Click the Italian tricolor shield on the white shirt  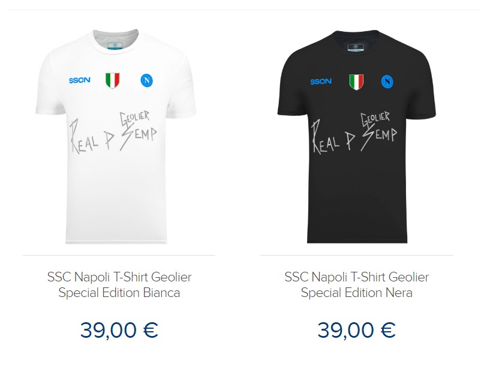coord(112,80)
